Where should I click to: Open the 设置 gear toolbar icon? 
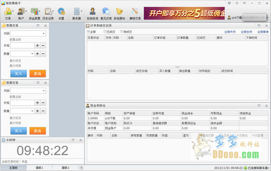coord(61,12)
